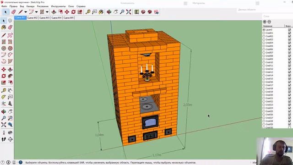Switch to Сцена №2 tab
This screenshot has height=165, width=293.
coord(33,18)
